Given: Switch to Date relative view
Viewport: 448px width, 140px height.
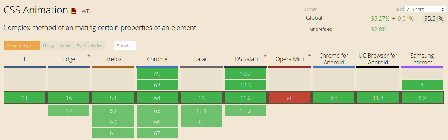Looking at the screenshot, I should pyautogui.click(x=89, y=46).
